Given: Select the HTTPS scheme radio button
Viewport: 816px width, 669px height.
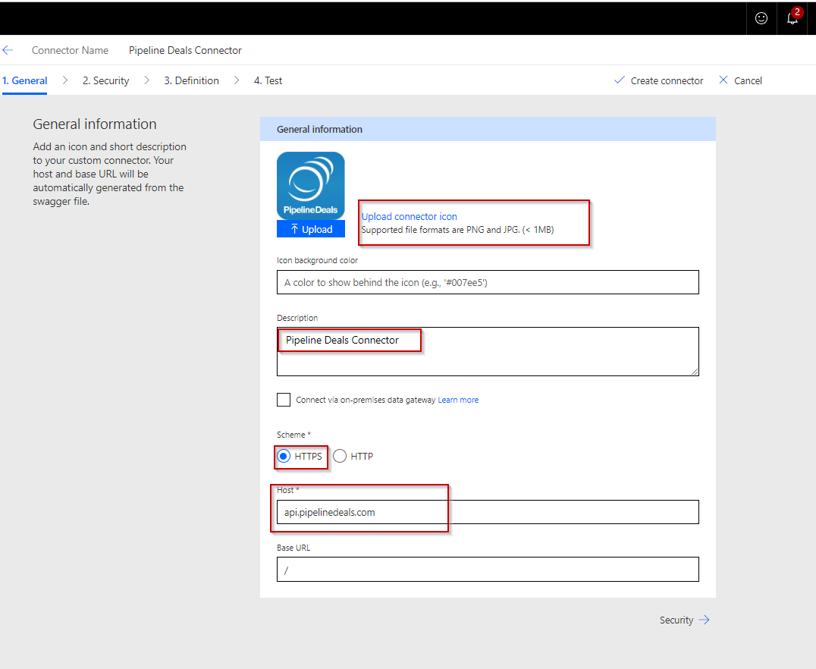Looking at the screenshot, I should (284, 456).
